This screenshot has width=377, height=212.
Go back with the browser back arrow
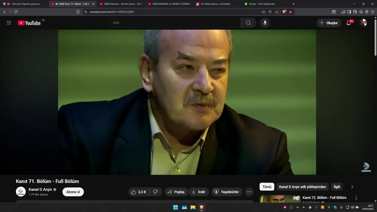pyautogui.click(x=4, y=12)
